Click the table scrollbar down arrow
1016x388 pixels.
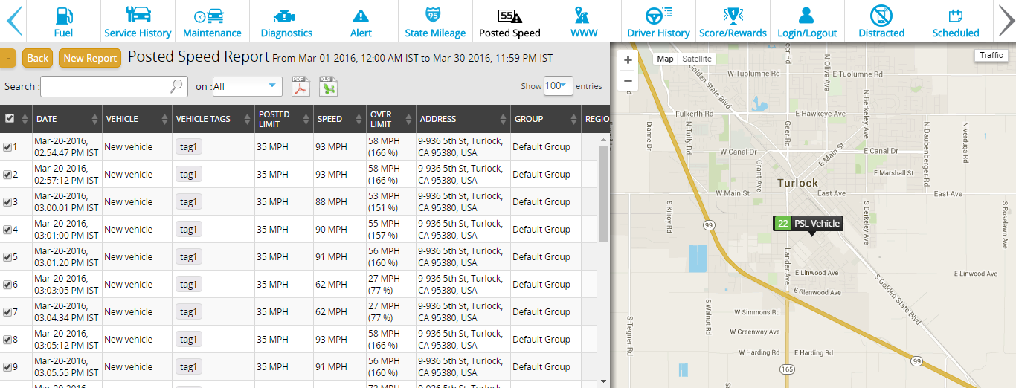click(603, 382)
